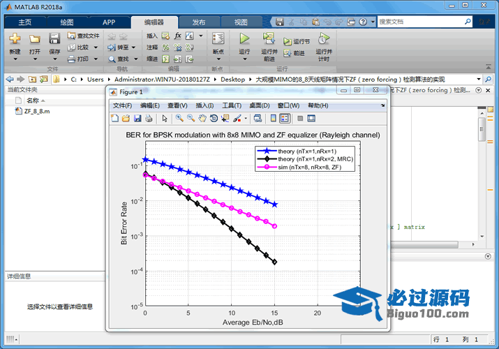Toggle Zoom In tool in Figure toolbar

coord(179,119)
